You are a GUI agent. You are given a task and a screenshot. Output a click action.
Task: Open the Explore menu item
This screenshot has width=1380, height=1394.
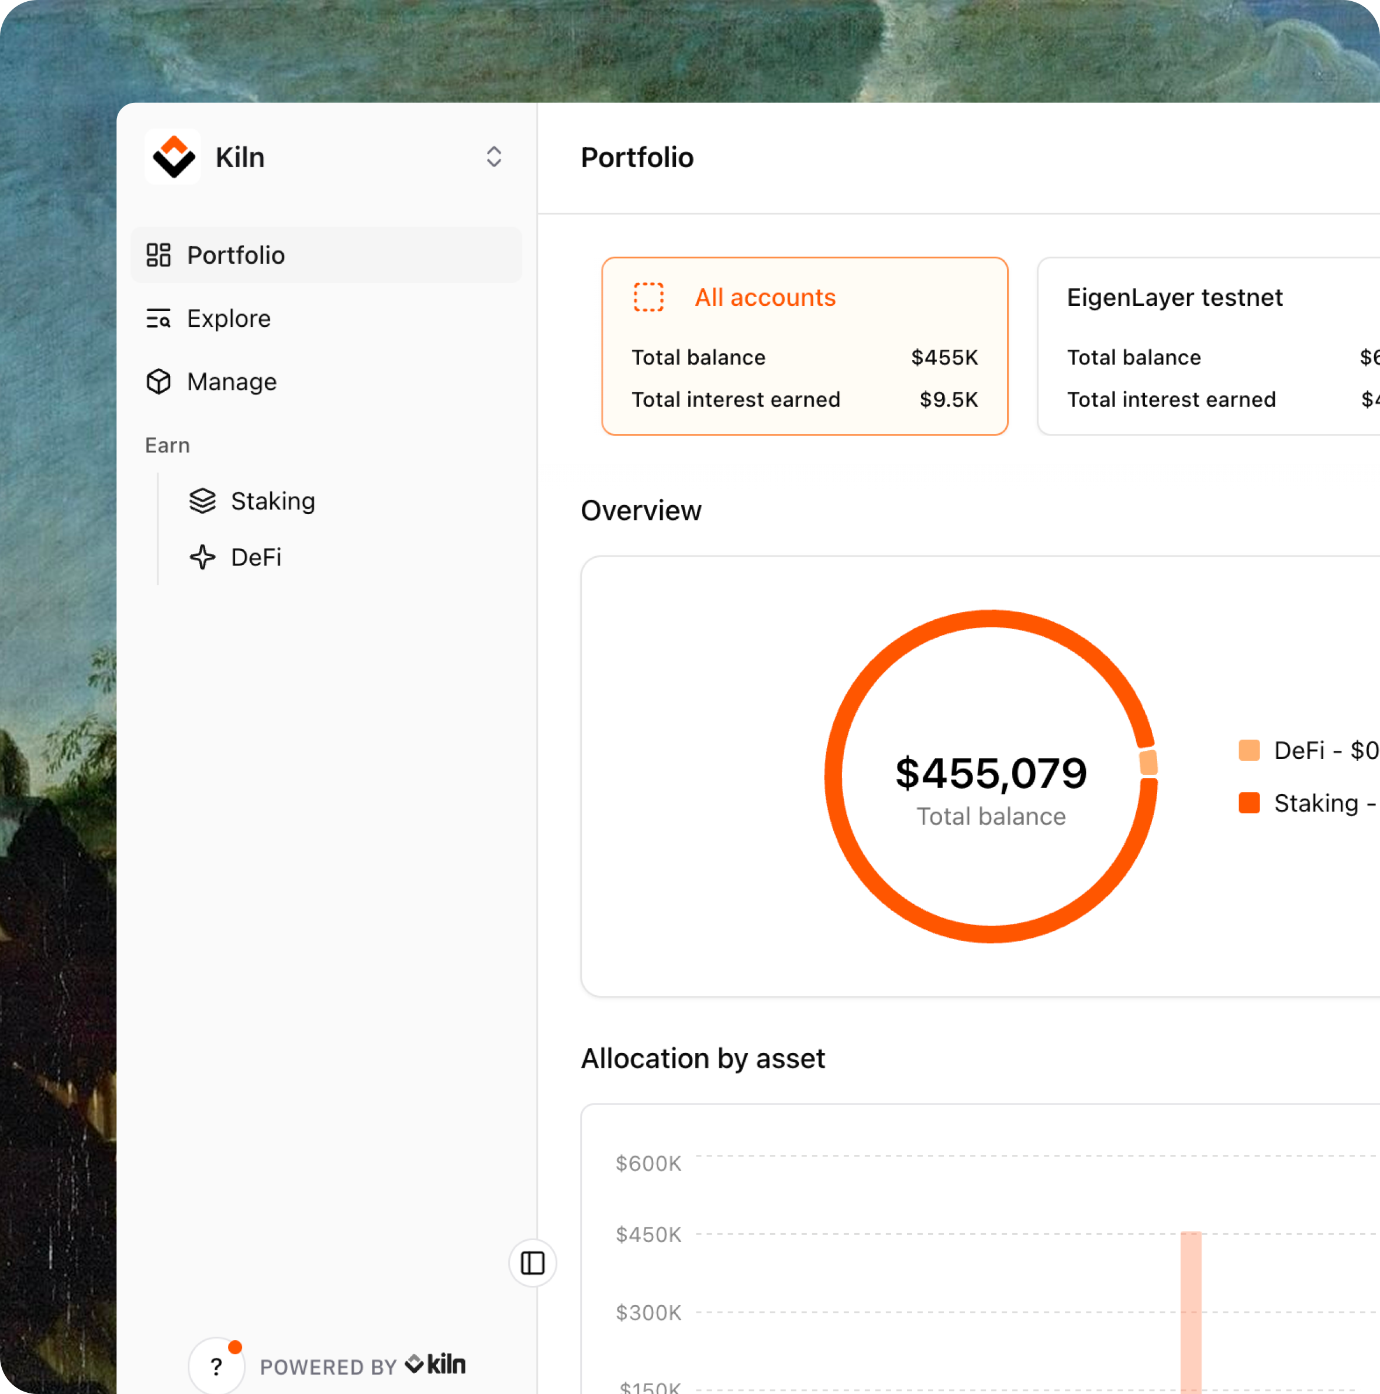point(229,318)
